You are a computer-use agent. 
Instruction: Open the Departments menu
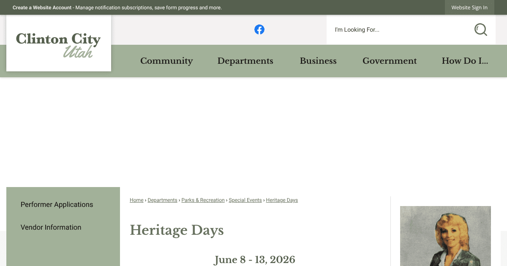(245, 61)
